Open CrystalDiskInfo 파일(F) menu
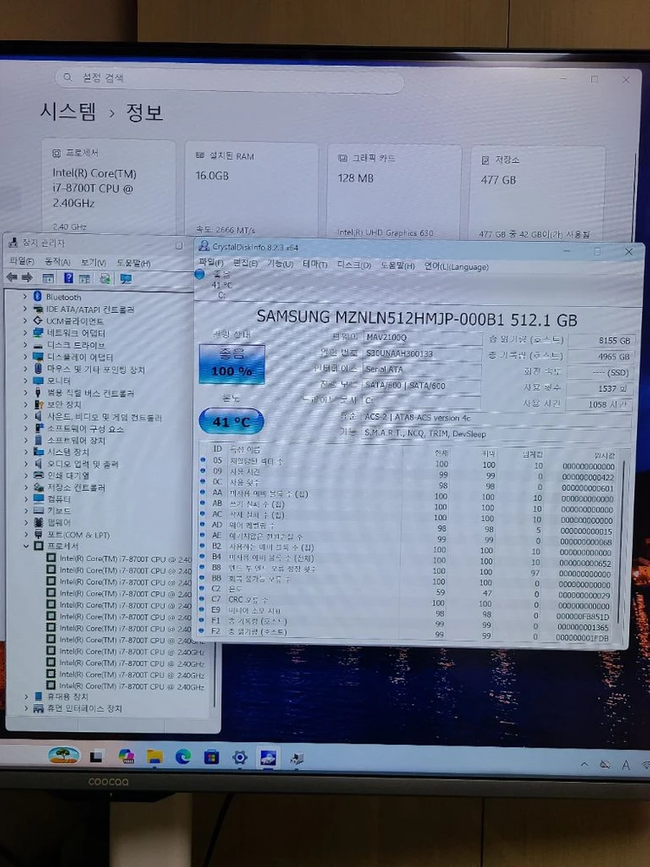Viewport: 650px width, 867px height. pos(211,262)
